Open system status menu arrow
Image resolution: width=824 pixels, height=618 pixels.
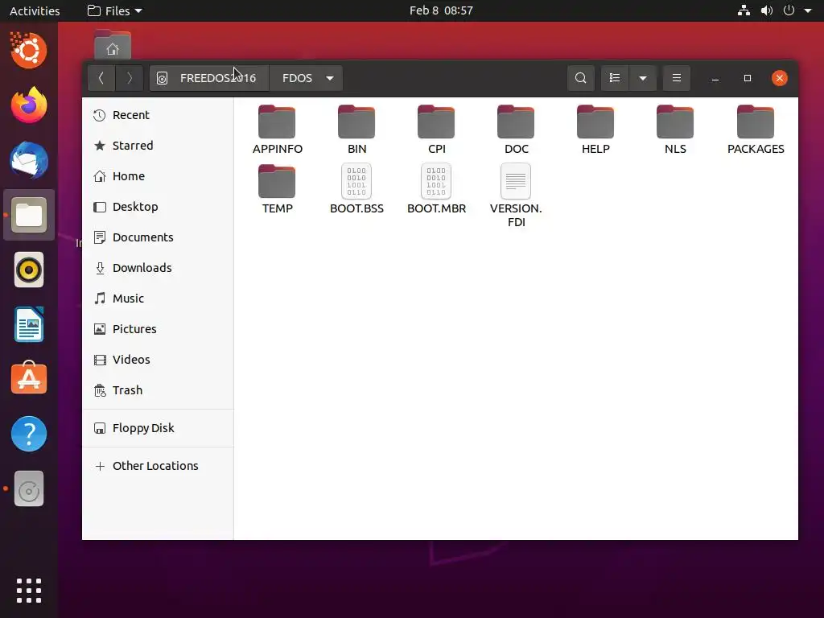pyautogui.click(x=808, y=10)
